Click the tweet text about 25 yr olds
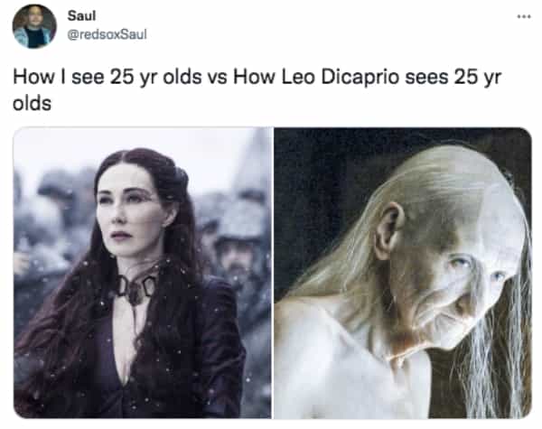 pyautogui.click(x=257, y=90)
